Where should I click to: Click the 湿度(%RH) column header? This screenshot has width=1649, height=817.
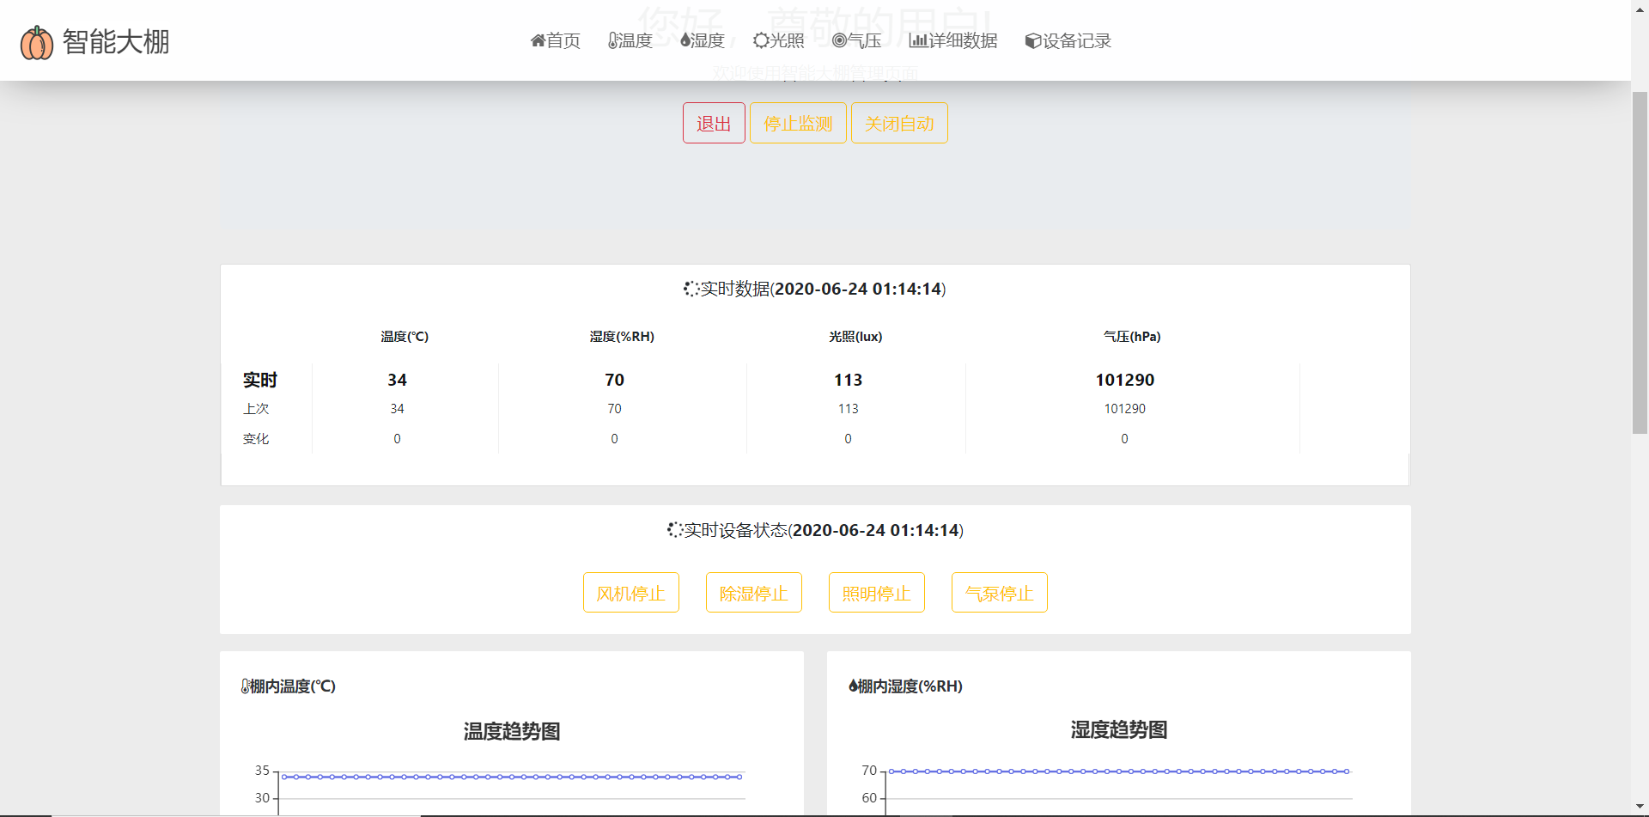point(622,336)
